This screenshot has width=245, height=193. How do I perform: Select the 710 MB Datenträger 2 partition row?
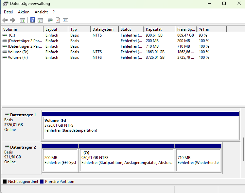[x=114, y=46]
